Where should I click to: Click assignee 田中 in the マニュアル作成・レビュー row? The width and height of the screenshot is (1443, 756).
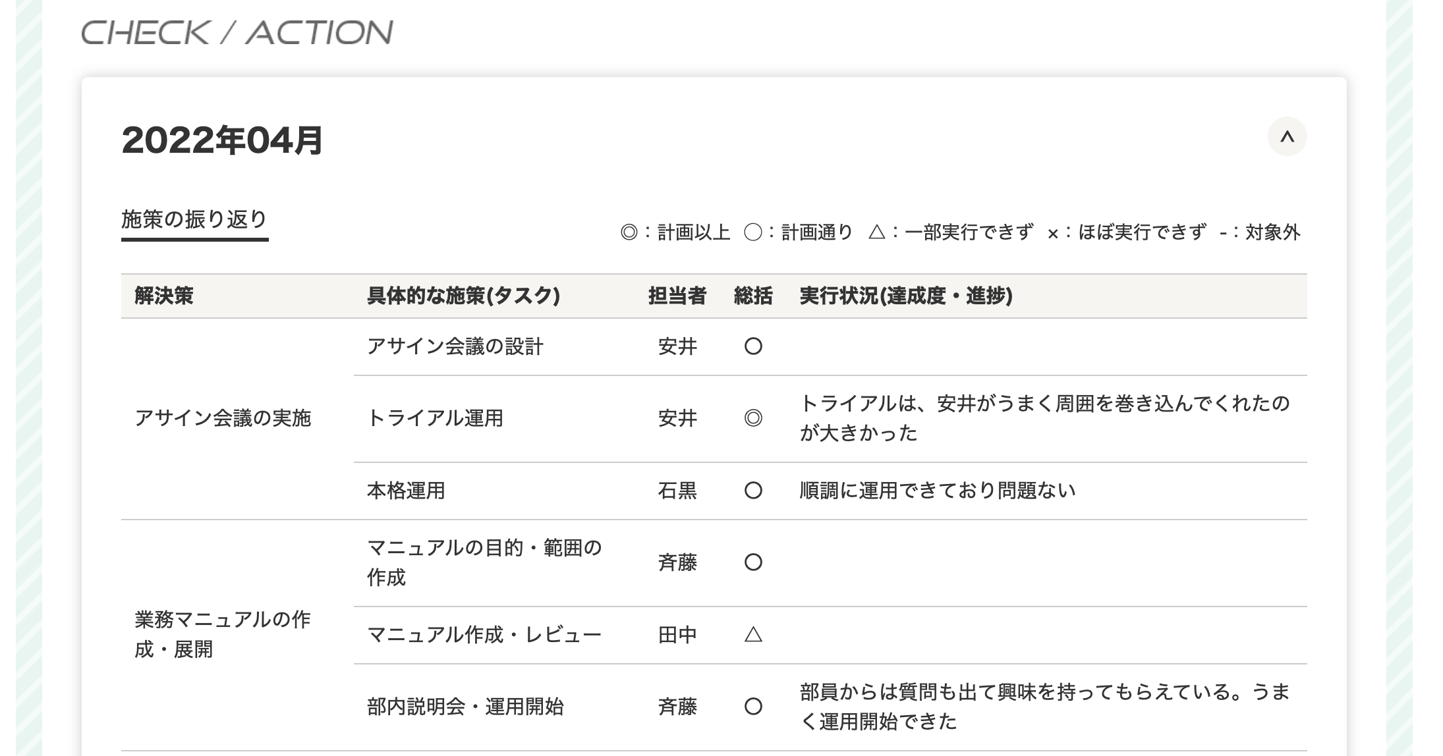(x=677, y=635)
